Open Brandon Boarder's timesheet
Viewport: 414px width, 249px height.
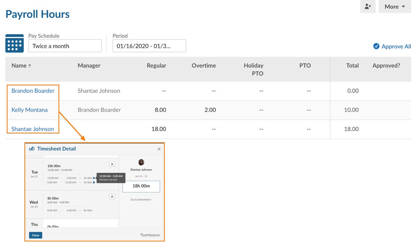coord(33,91)
